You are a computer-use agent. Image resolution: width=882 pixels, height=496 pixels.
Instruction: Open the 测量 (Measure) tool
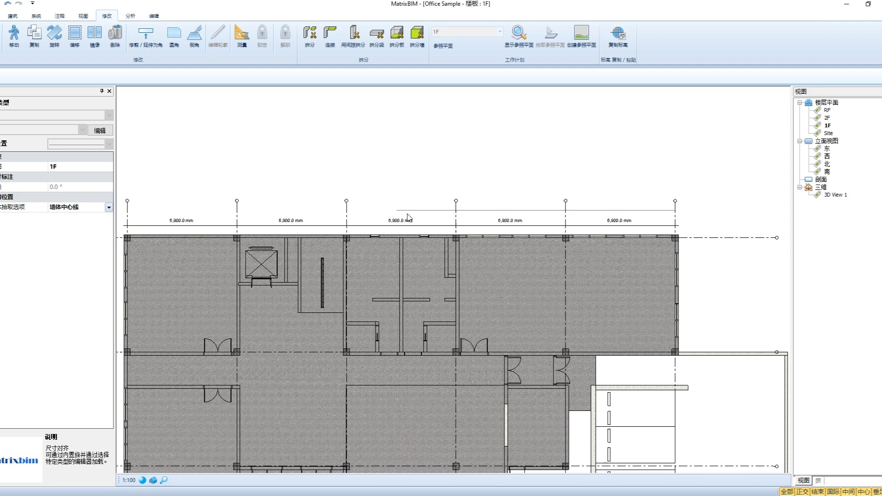[x=242, y=36]
